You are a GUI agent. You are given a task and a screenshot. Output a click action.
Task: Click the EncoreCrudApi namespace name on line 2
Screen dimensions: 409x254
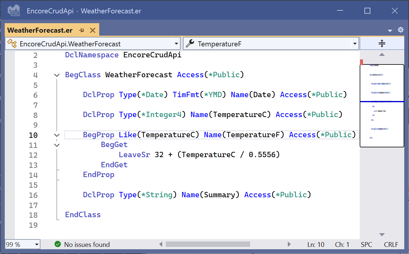click(152, 55)
